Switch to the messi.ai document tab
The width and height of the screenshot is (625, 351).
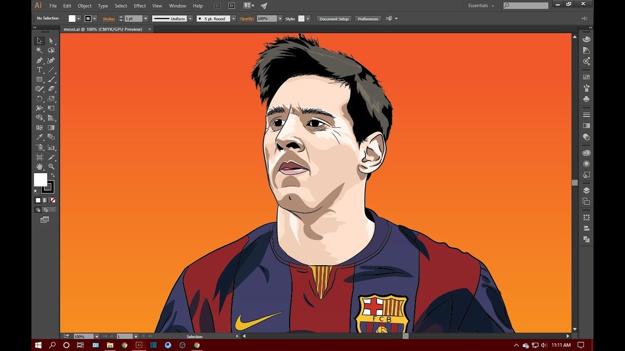[103, 29]
